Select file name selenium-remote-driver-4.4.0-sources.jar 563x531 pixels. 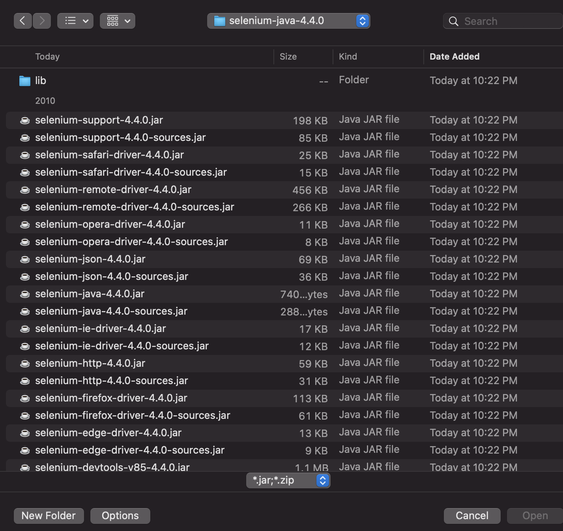click(x=135, y=207)
